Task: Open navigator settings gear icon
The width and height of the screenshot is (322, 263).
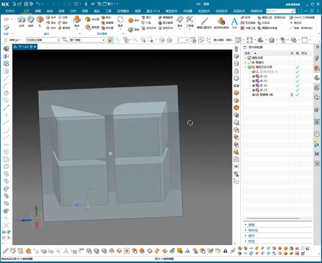Action: coord(318,47)
